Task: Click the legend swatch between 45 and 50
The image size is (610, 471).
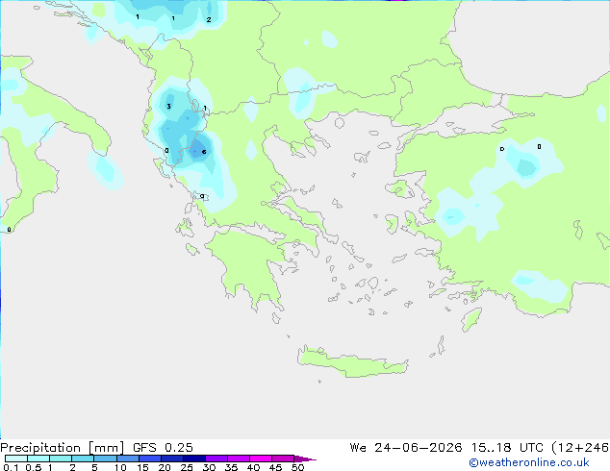Action: (283, 459)
